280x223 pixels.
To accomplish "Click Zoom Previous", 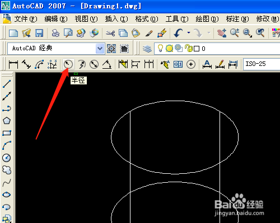I will tap(260, 33).
